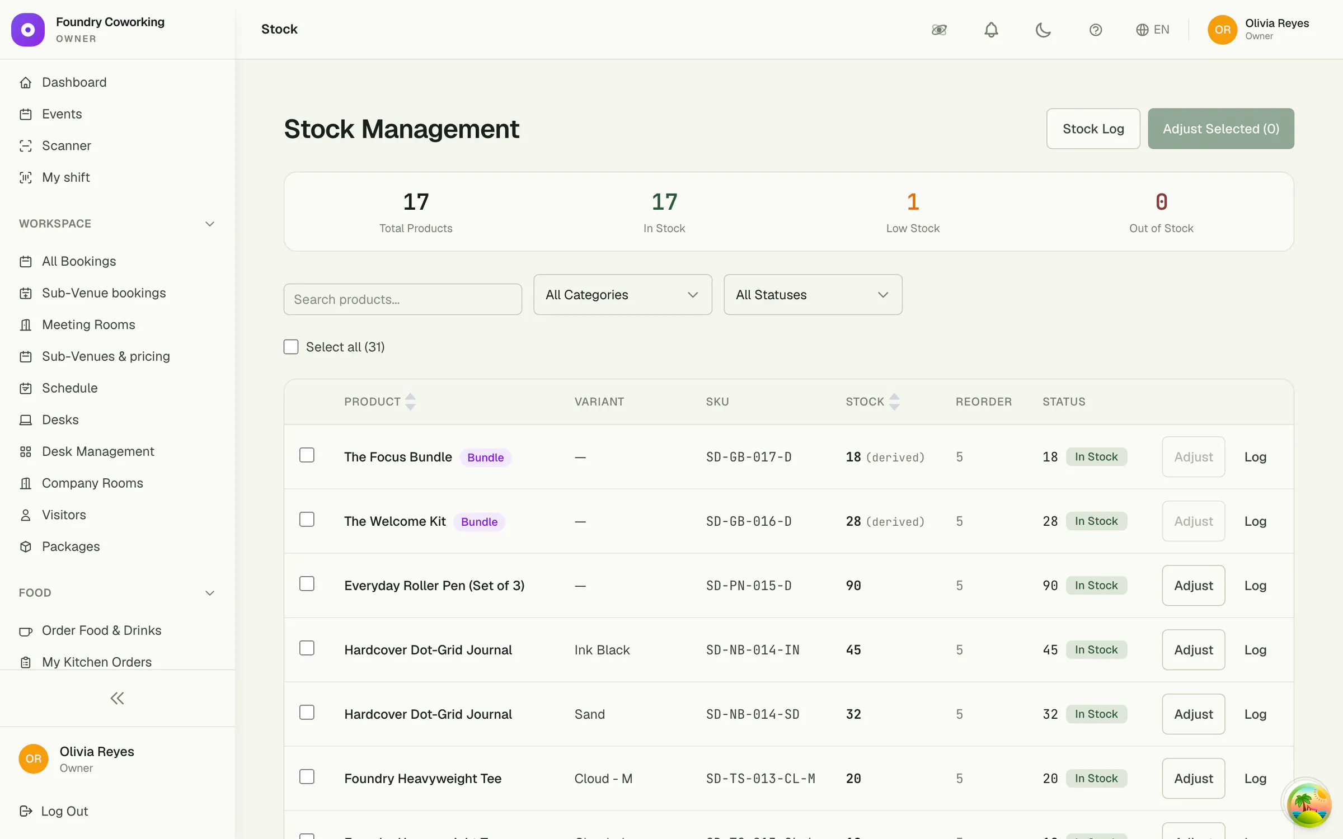Open Log for Hardcover Dot-Grid Journal Sand
This screenshot has width=1343, height=839.
tap(1255, 714)
